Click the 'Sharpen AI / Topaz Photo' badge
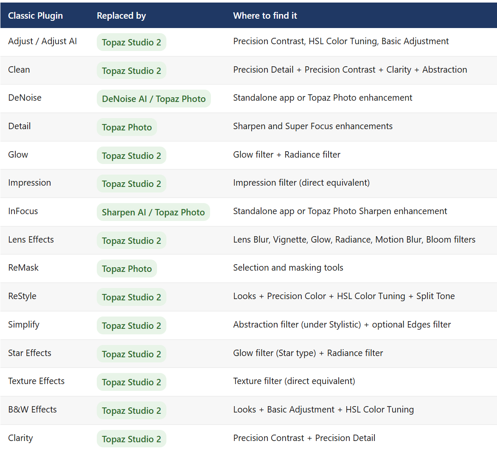The height and width of the screenshot is (455, 497). [x=153, y=212]
